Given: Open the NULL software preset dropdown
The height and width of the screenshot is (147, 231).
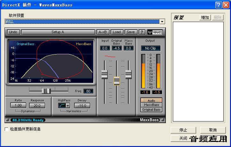Looking at the screenshot, I should 162,22.
